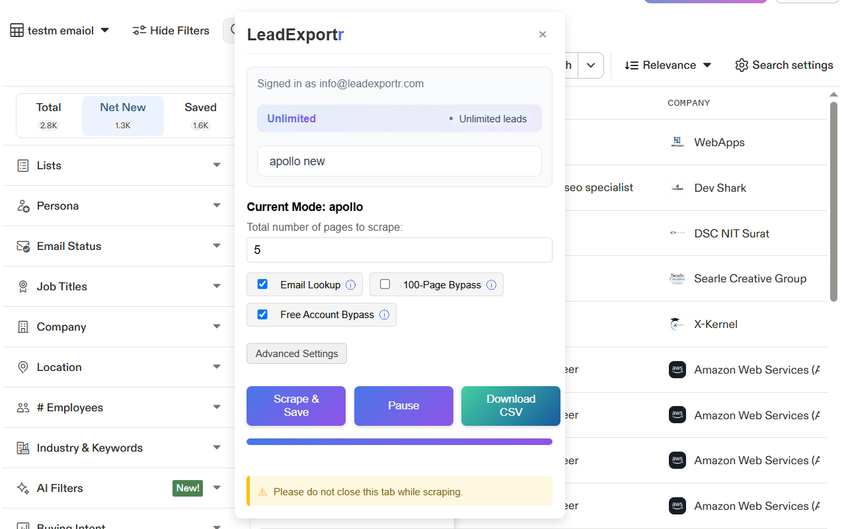The image size is (846, 529).
Task: Click the AI Filters sparkle icon
Action: [x=23, y=488]
